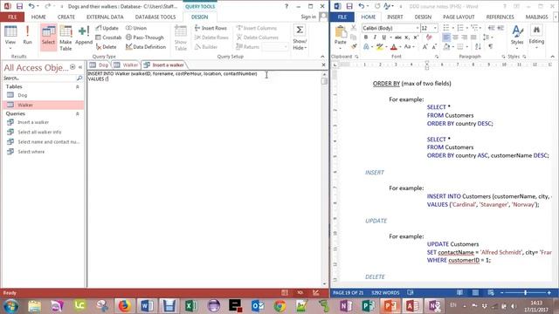Choose the Append query type
Viewport: 559px width, 314px height.
(x=84, y=36)
